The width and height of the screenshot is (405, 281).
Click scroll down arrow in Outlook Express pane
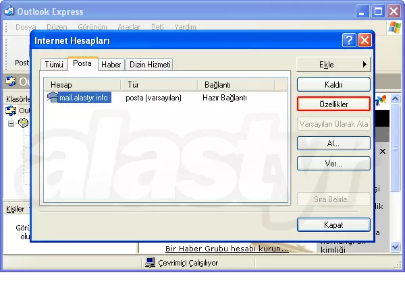click(x=395, y=247)
